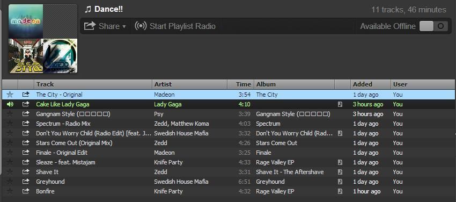456x202 pixels.
Task: Click '1 hour ago' added time for Bonfire
Action: 366,191
